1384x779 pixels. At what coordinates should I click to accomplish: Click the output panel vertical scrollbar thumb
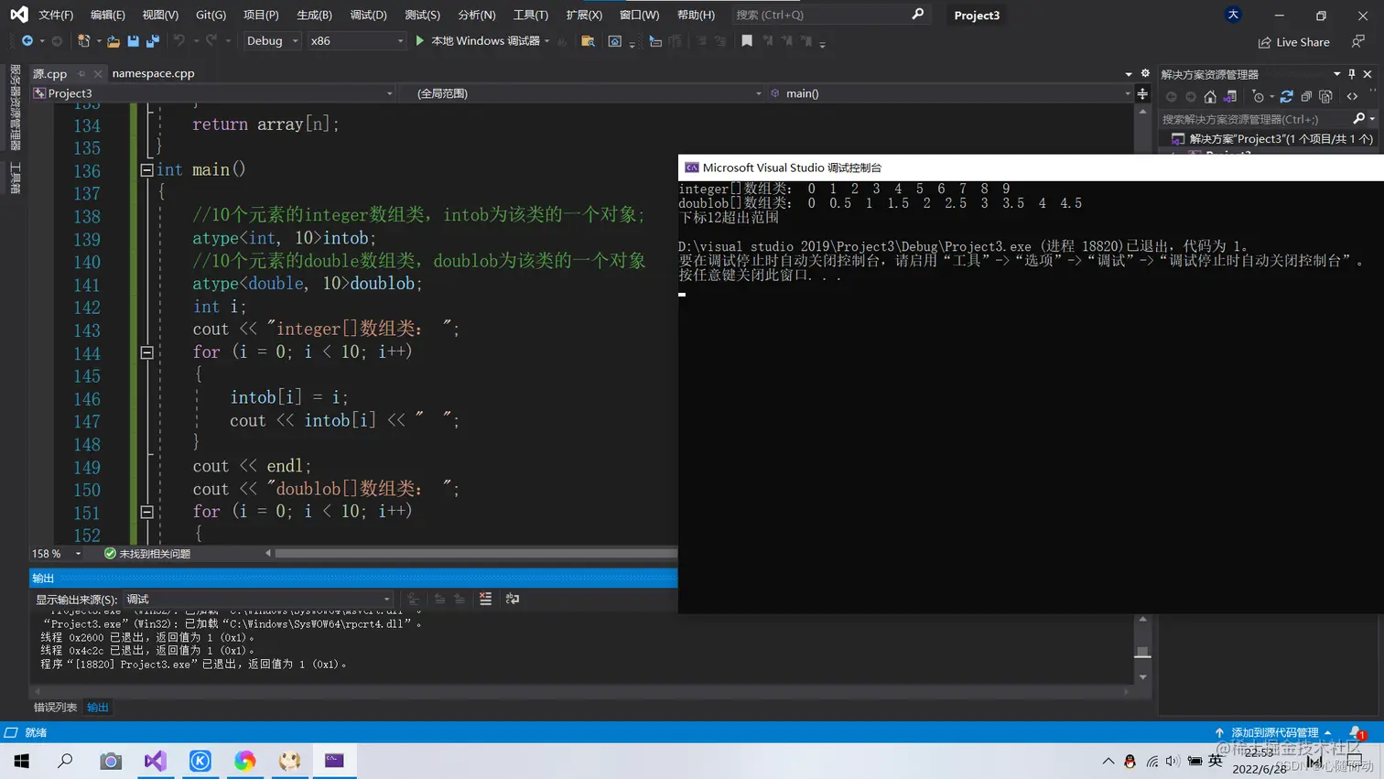(1142, 652)
